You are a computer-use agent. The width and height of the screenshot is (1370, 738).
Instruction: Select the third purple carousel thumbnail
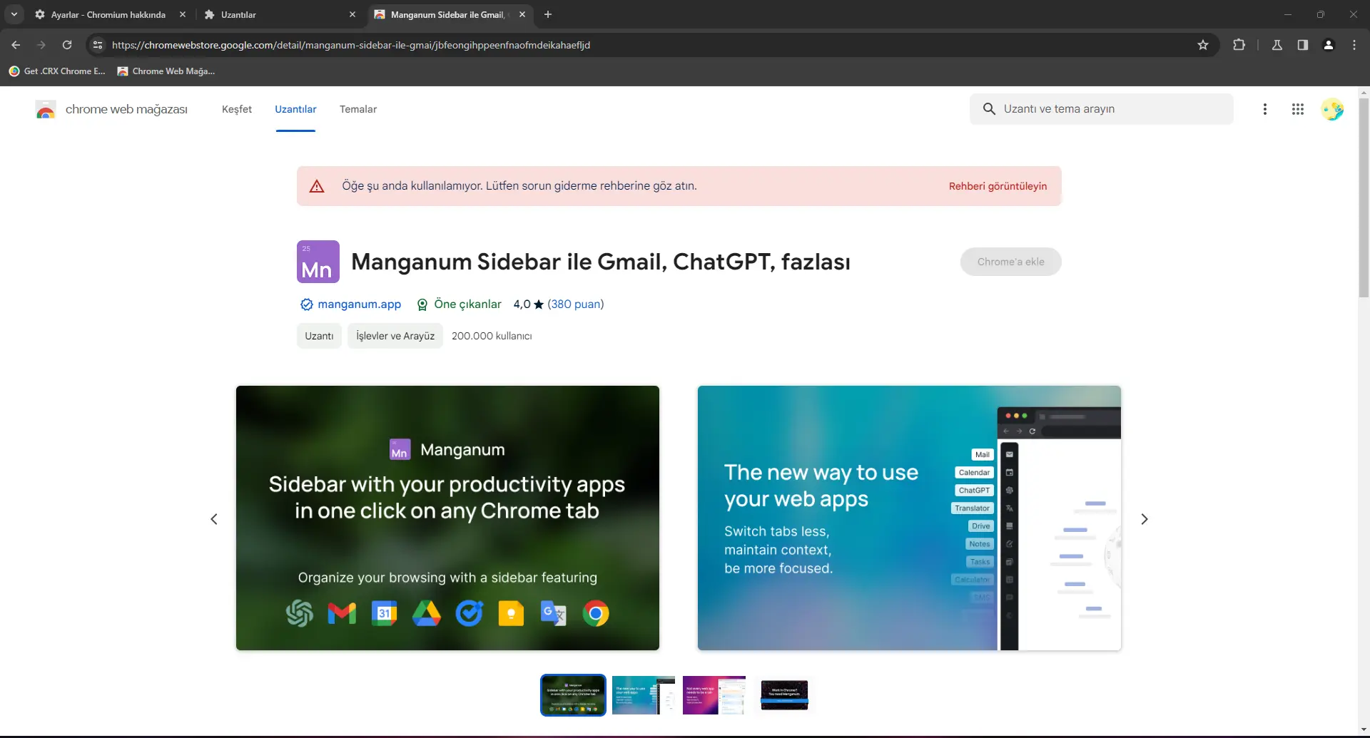pos(714,695)
